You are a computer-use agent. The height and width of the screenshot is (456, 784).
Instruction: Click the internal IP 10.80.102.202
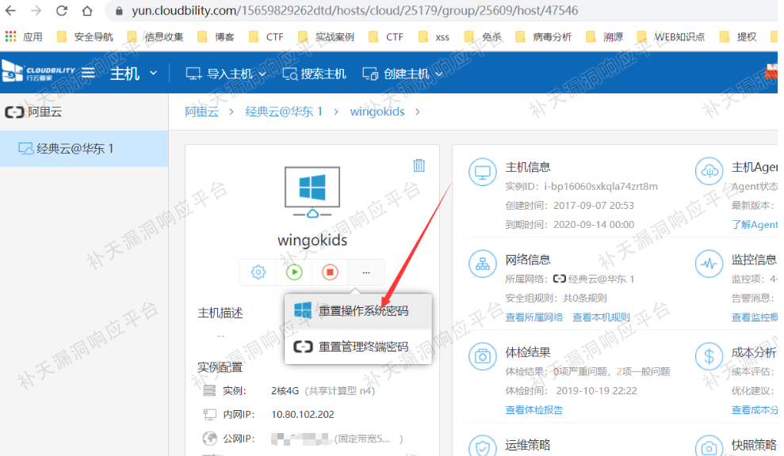click(x=303, y=415)
